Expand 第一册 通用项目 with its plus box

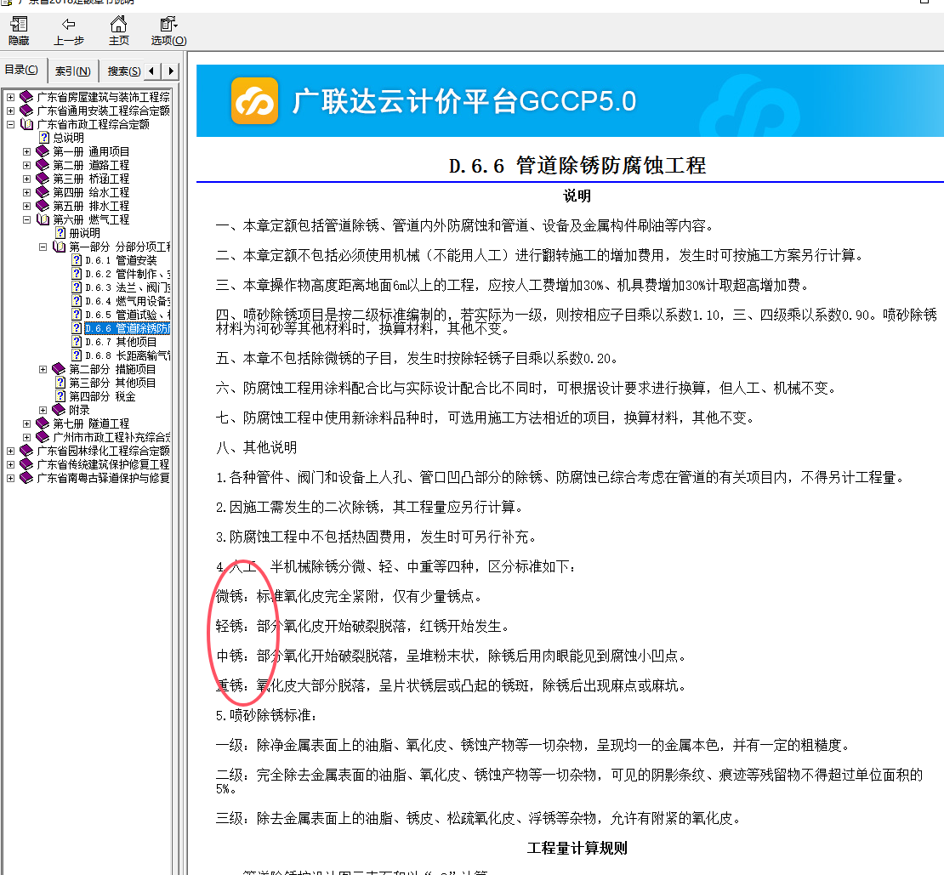(26, 151)
